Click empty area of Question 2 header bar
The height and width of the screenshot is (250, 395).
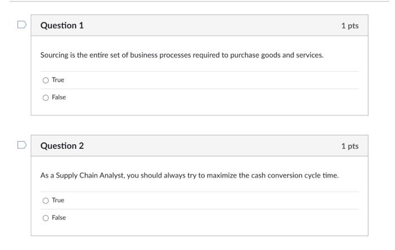click(212, 146)
